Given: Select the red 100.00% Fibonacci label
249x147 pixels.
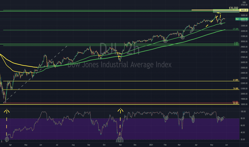Looking at the screenshot, I should (235, 102).
